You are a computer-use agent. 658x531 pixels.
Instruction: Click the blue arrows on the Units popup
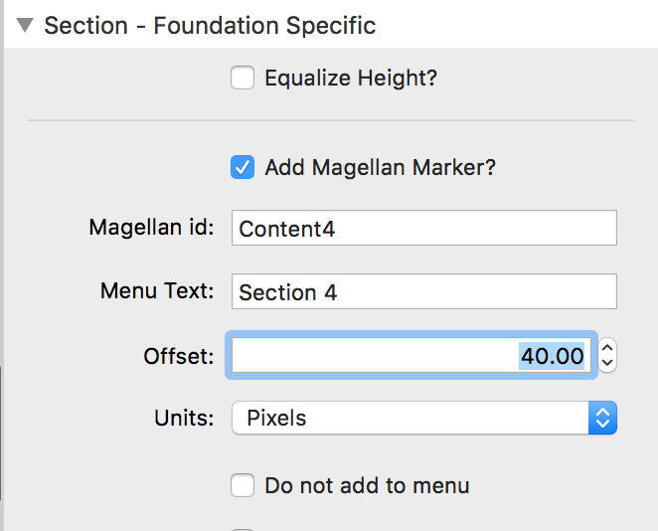tap(602, 418)
